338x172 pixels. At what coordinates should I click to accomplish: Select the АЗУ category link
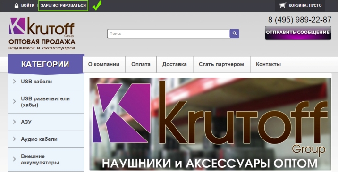26,122
